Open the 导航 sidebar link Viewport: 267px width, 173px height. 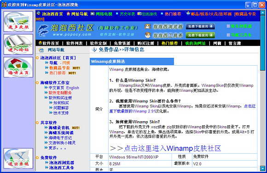coord(53,63)
